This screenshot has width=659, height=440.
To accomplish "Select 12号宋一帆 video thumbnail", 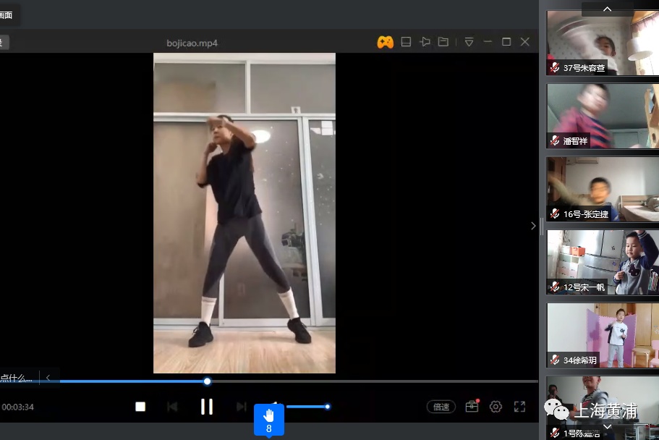I will click(x=602, y=262).
